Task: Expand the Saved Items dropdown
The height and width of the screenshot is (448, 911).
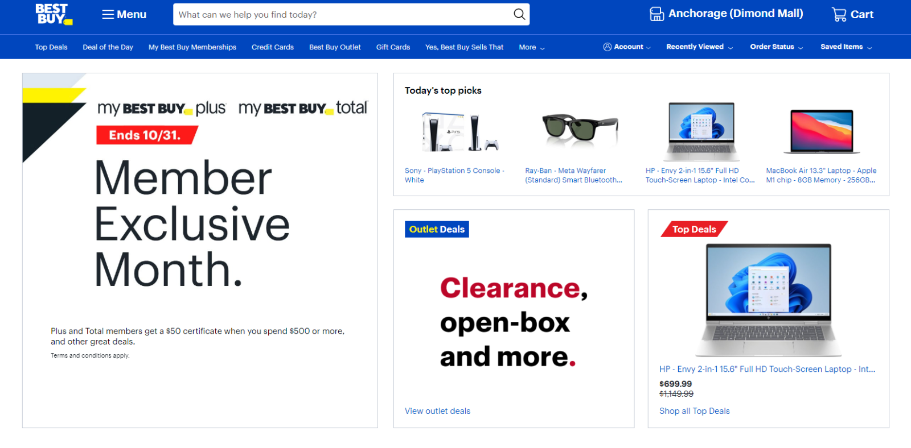Action: click(x=846, y=47)
